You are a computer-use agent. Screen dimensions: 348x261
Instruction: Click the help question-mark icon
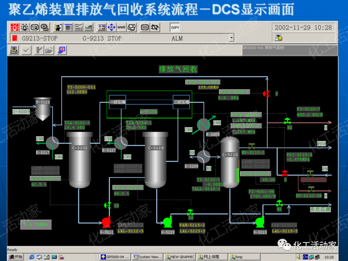35,27
